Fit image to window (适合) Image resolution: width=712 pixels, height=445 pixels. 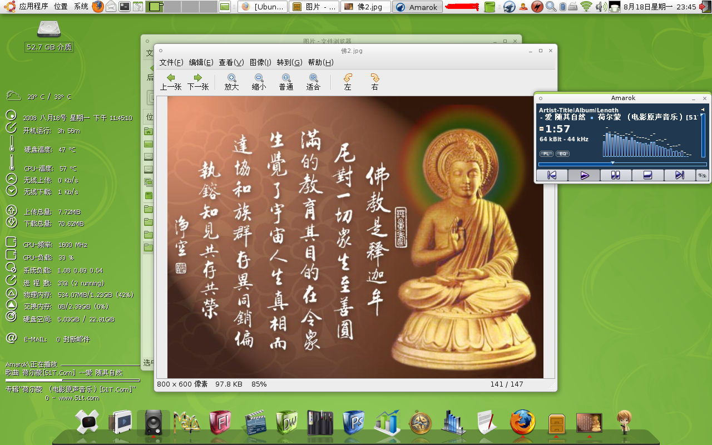[313, 82]
